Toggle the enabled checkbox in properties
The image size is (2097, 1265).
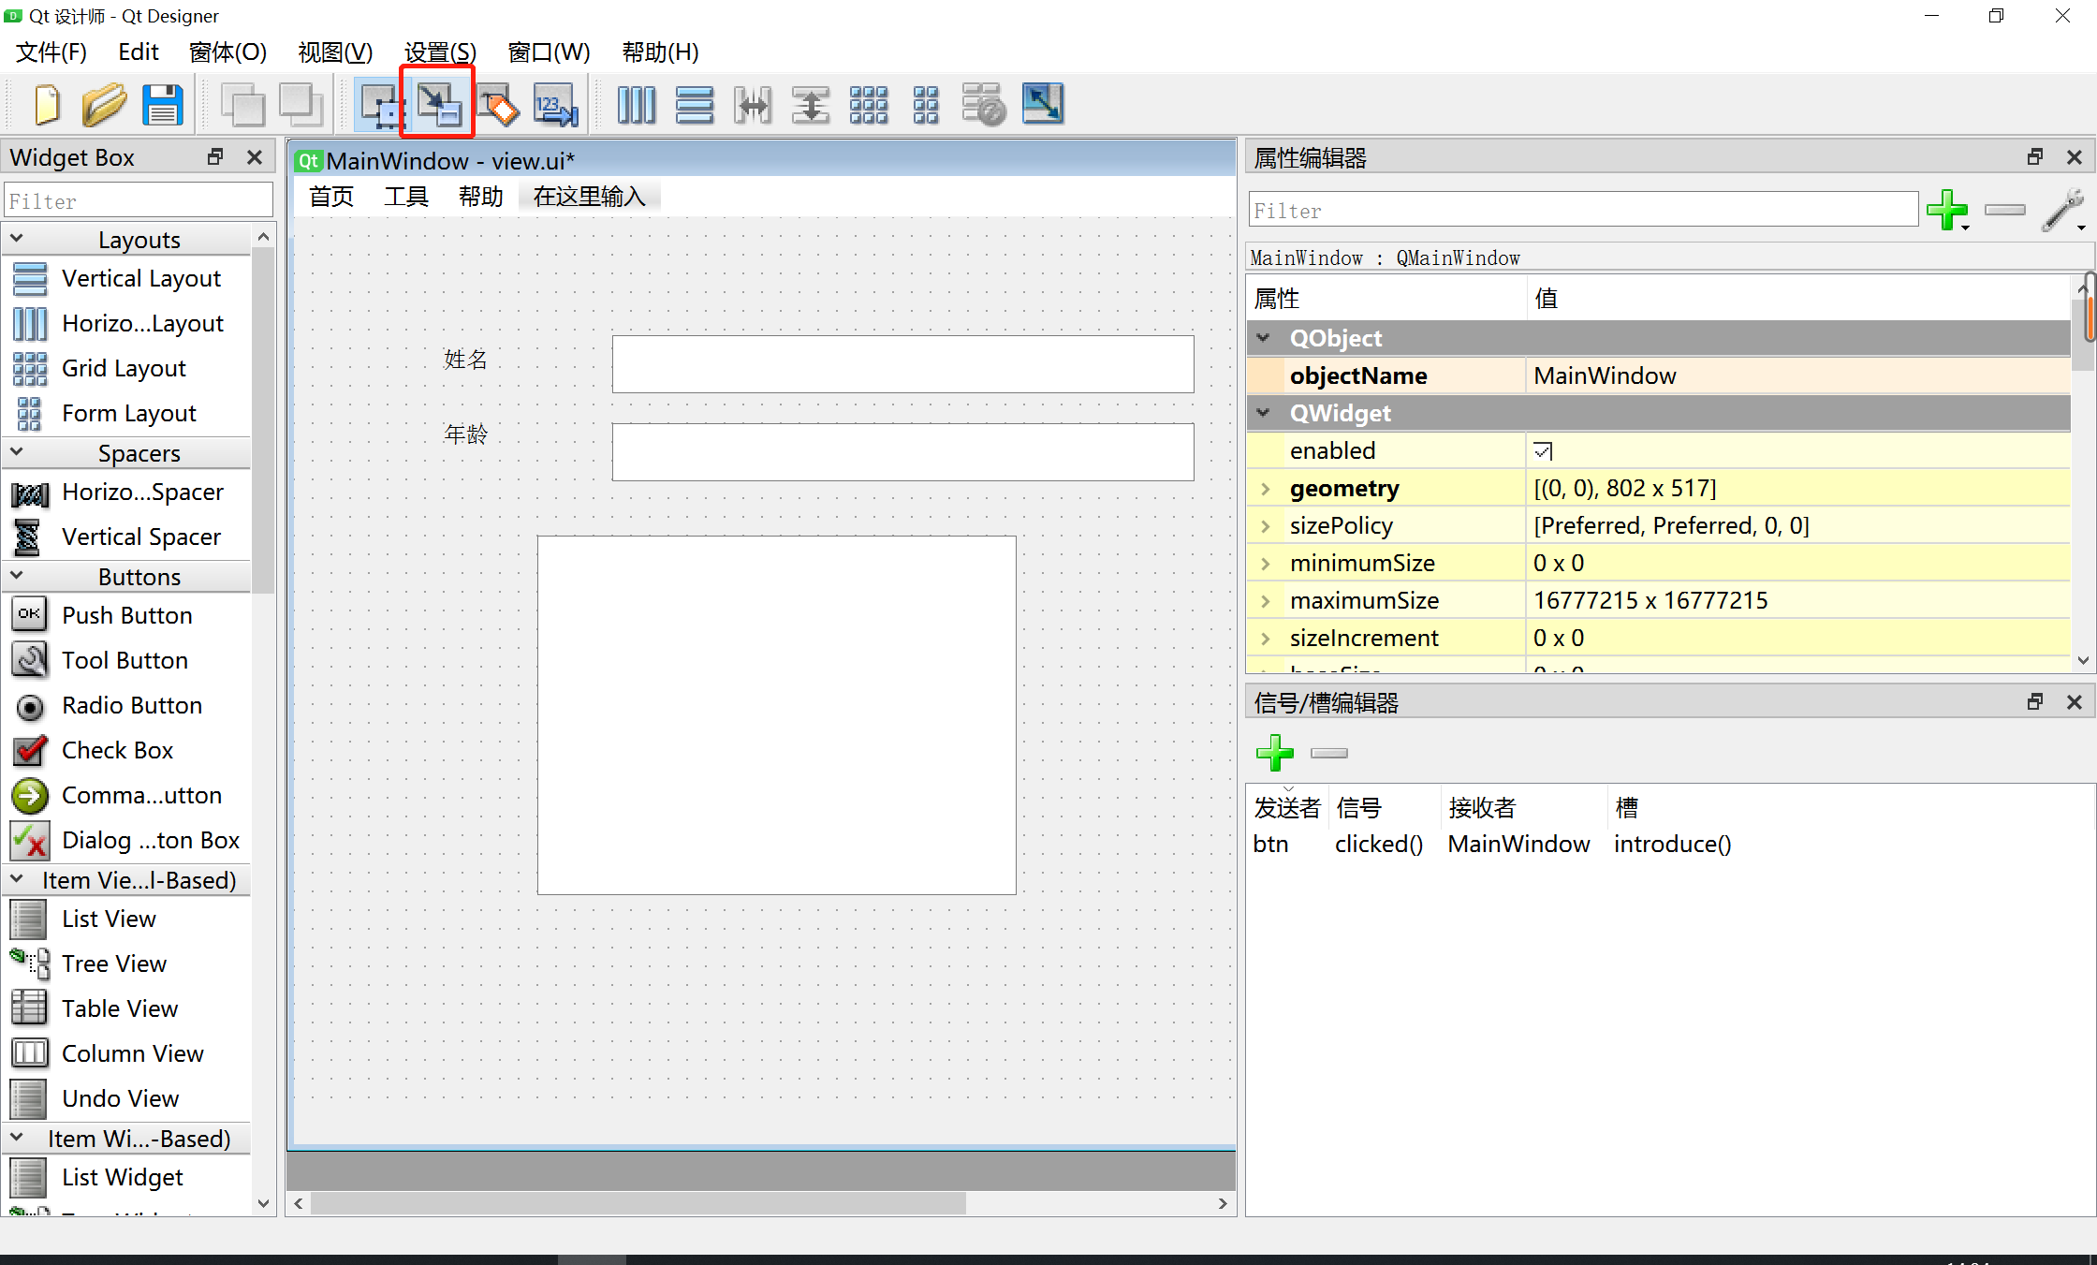point(1543,451)
